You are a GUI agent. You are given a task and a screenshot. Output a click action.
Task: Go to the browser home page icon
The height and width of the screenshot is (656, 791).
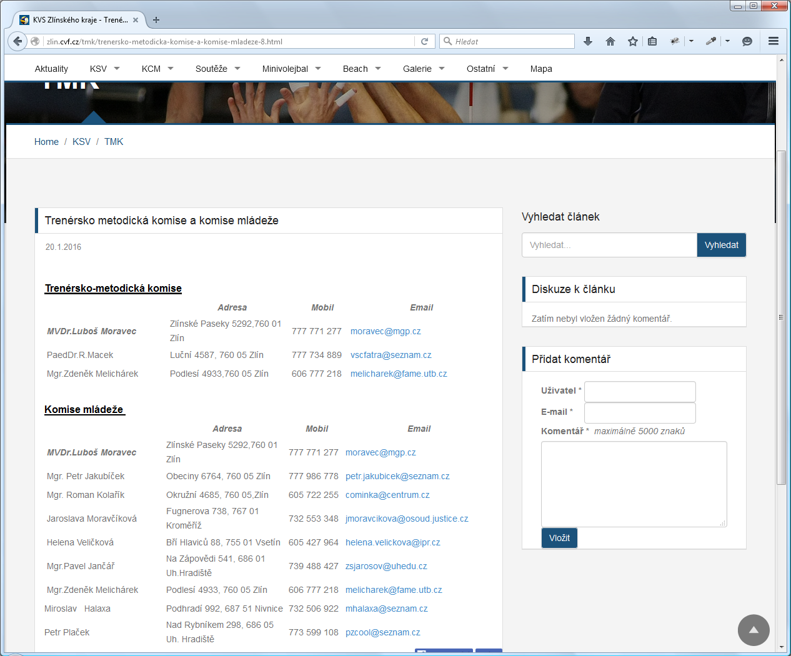click(610, 41)
